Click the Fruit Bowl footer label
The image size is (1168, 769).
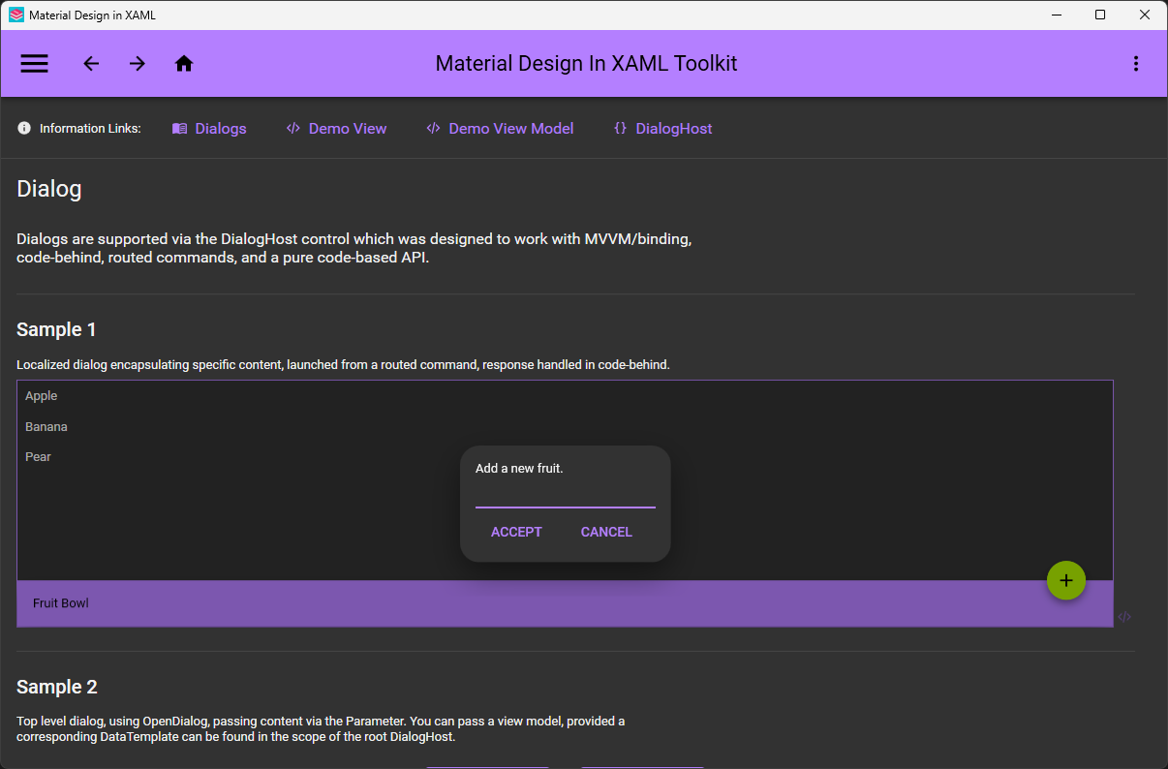tap(61, 603)
